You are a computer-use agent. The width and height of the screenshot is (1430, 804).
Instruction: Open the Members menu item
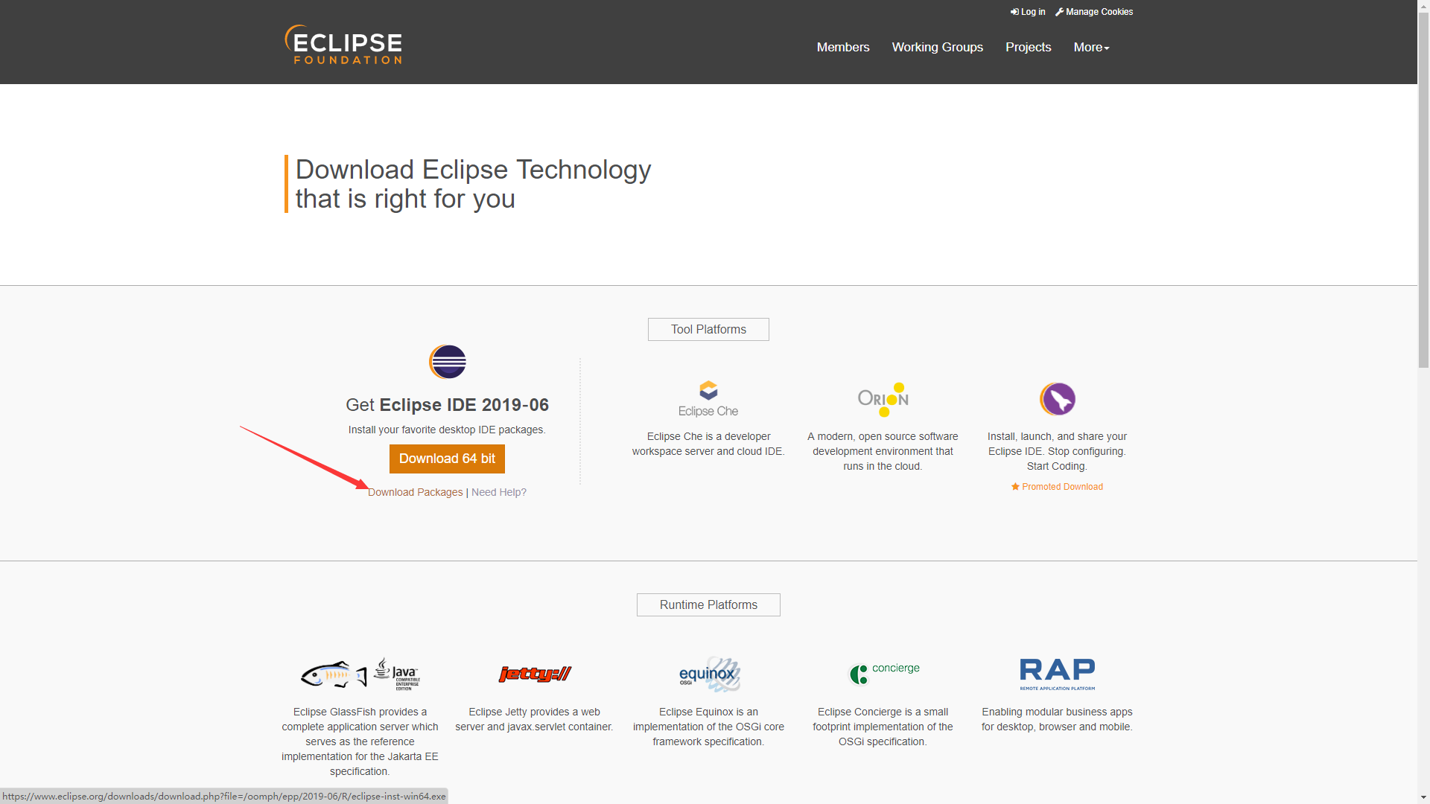click(842, 47)
